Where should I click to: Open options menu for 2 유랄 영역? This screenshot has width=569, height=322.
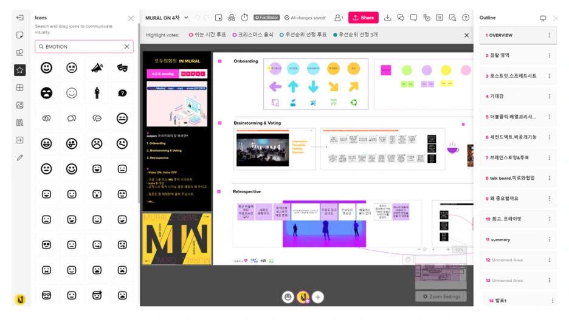(550, 55)
